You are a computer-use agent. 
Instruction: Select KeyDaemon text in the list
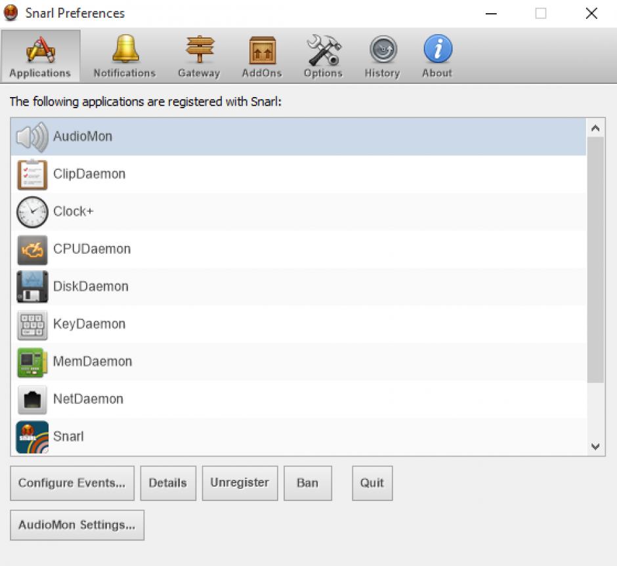pyautogui.click(x=89, y=324)
